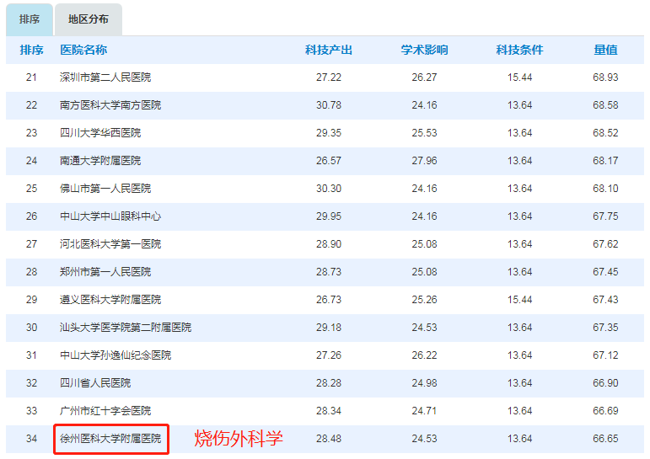
Task: Click 科技产出 value 26.57
Action: coord(329,161)
